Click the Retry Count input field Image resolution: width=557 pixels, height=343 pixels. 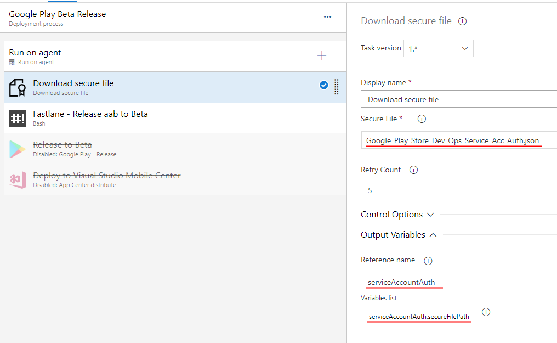pyautogui.click(x=459, y=190)
